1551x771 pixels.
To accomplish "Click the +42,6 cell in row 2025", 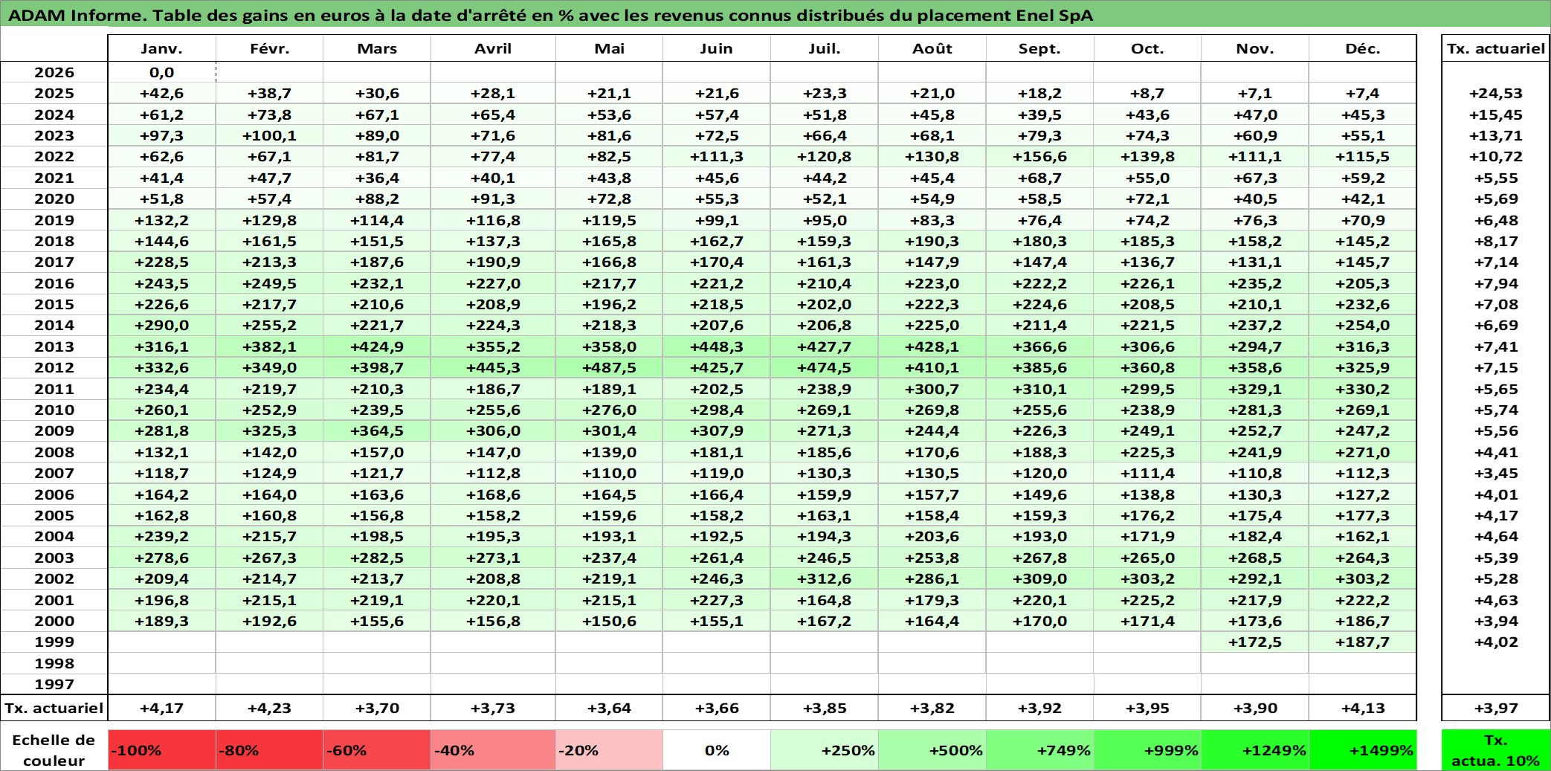I will click(x=161, y=93).
